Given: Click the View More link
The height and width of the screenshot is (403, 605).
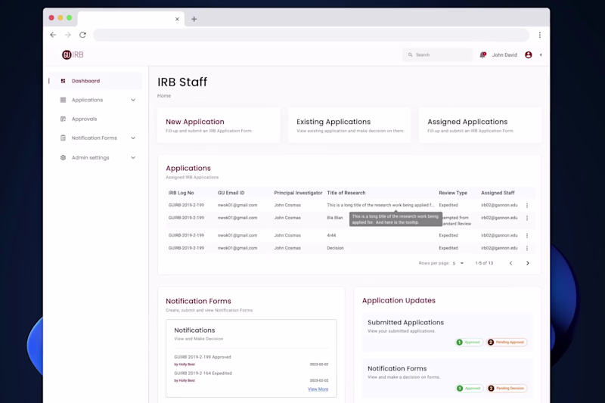Looking at the screenshot, I should (x=318, y=389).
